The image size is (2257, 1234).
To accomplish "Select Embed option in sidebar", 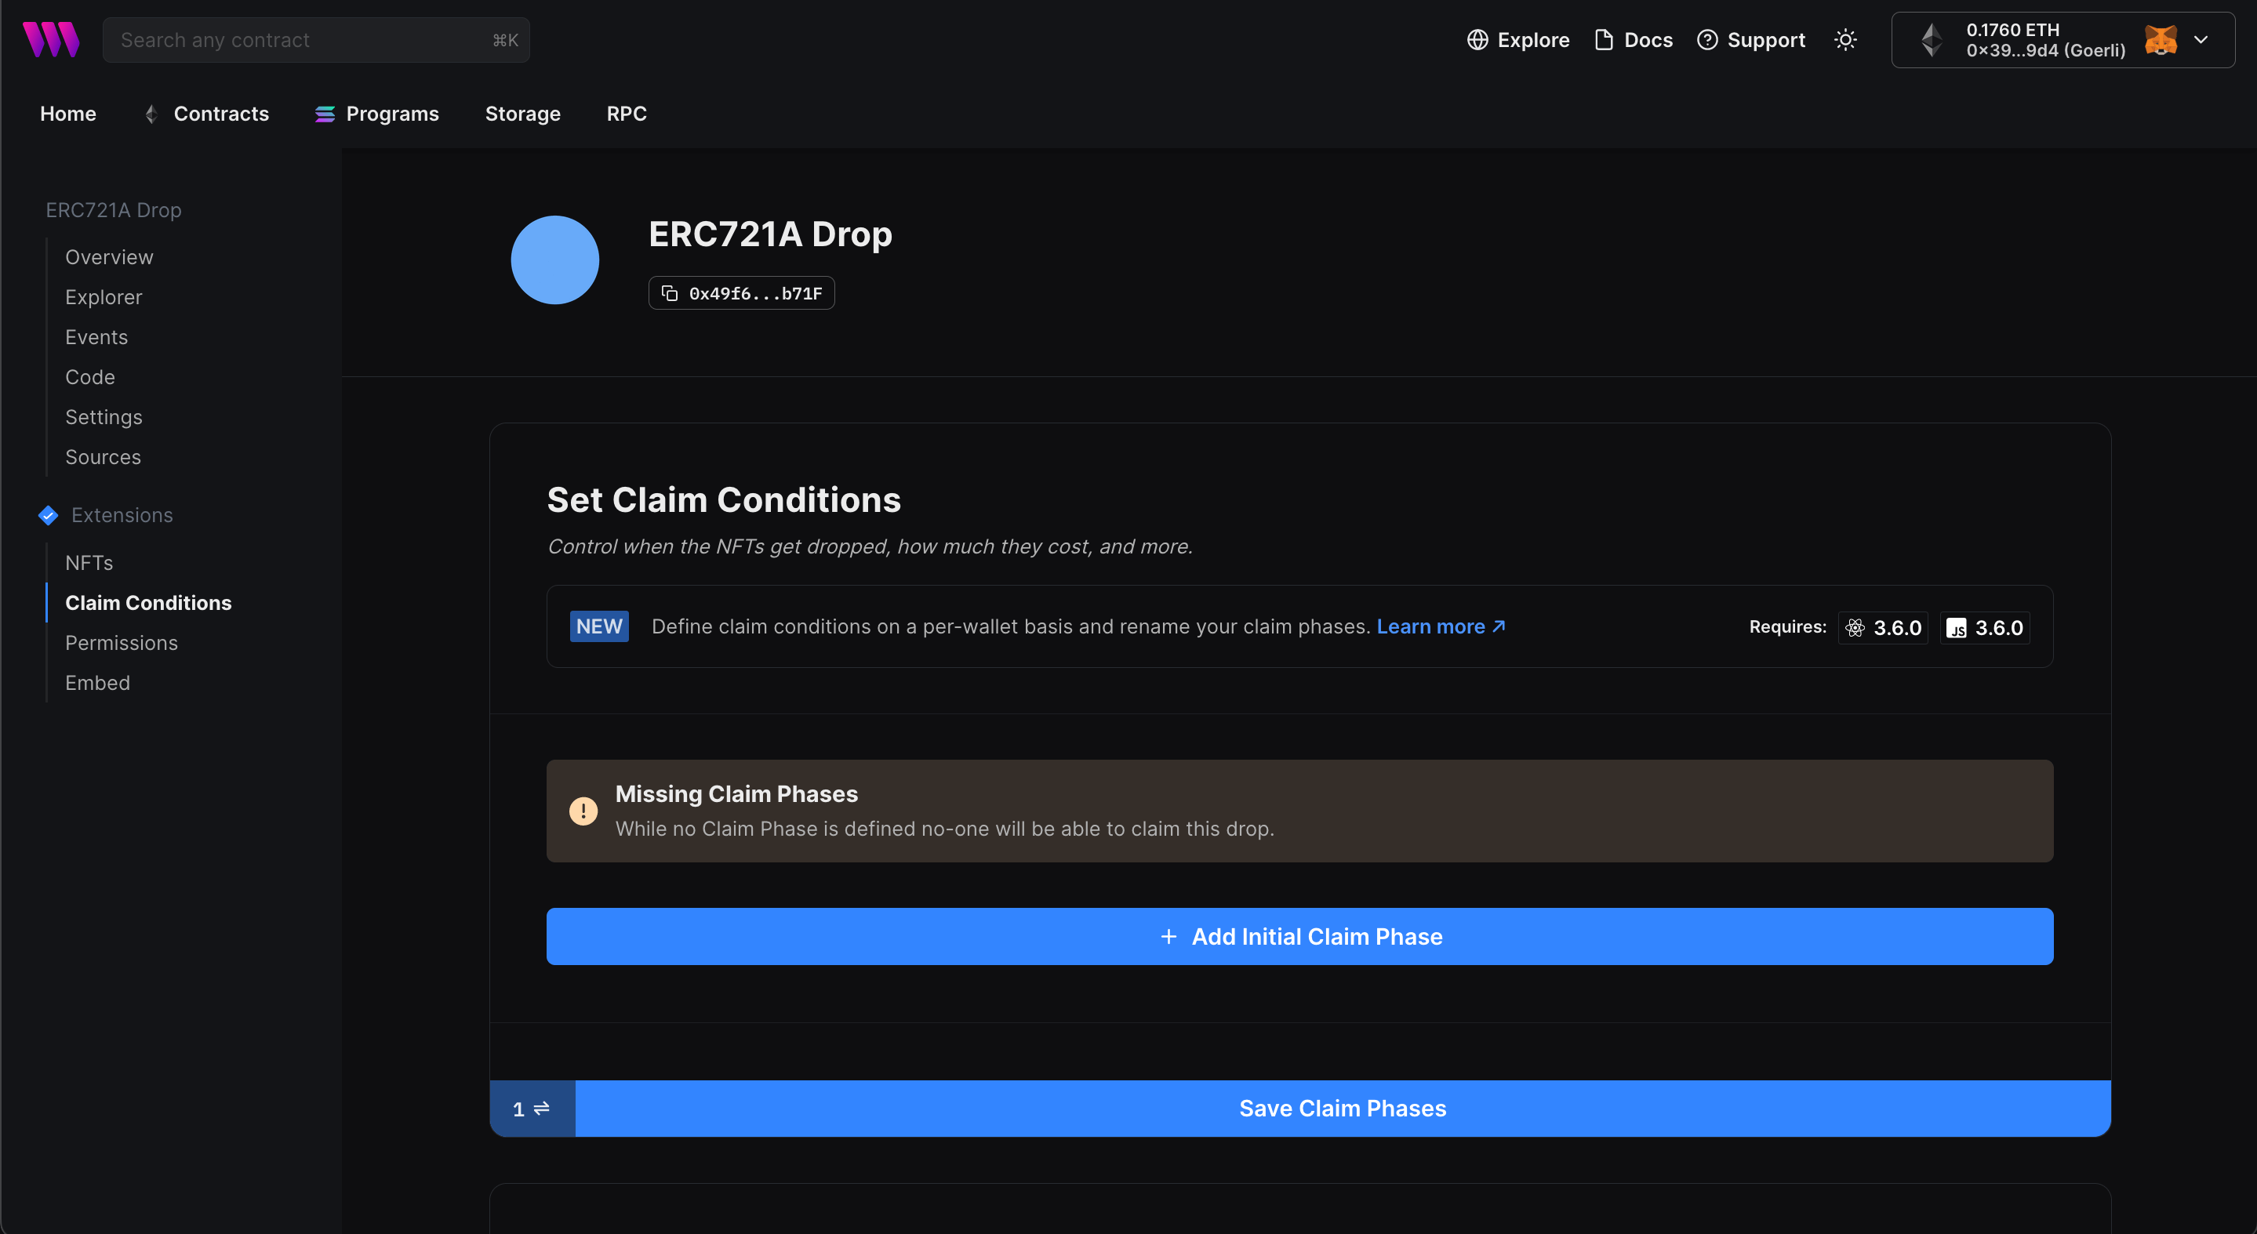I will [x=97, y=681].
